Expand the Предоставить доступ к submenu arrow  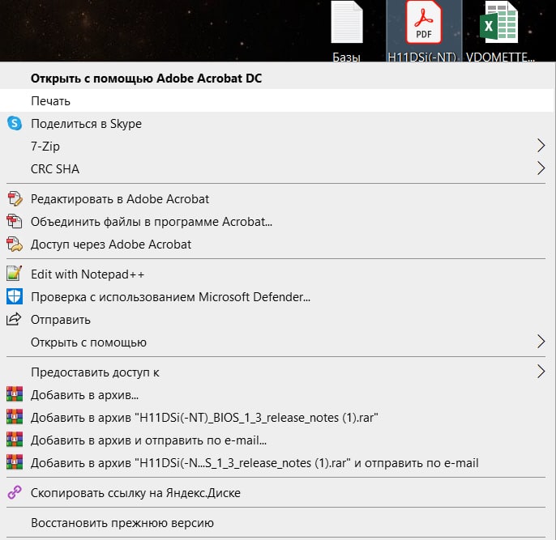541,372
